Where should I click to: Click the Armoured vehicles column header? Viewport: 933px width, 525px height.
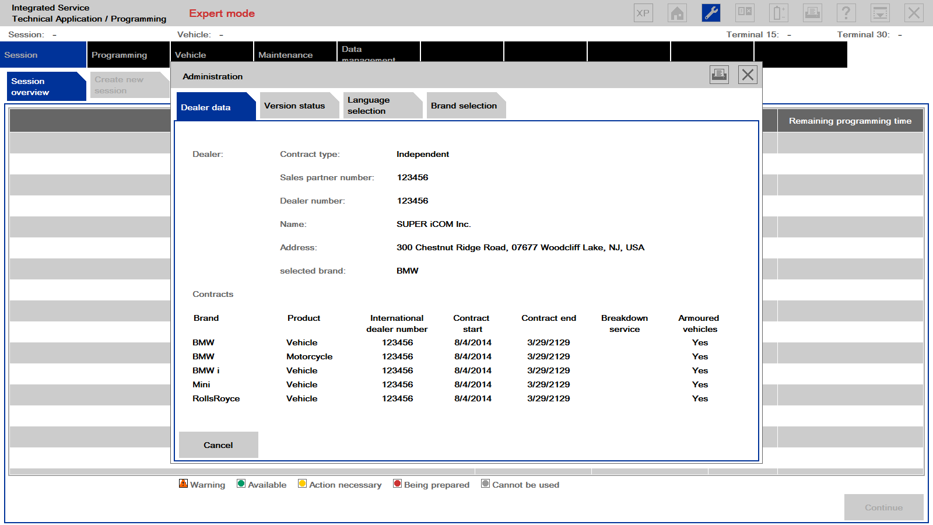coord(699,323)
